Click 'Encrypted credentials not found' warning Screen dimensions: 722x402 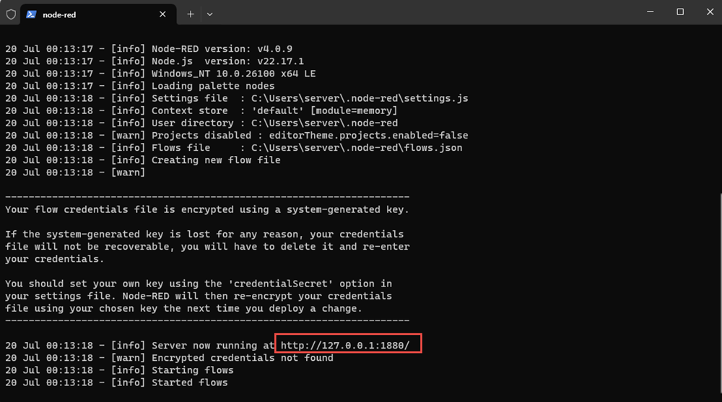(x=242, y=358)
